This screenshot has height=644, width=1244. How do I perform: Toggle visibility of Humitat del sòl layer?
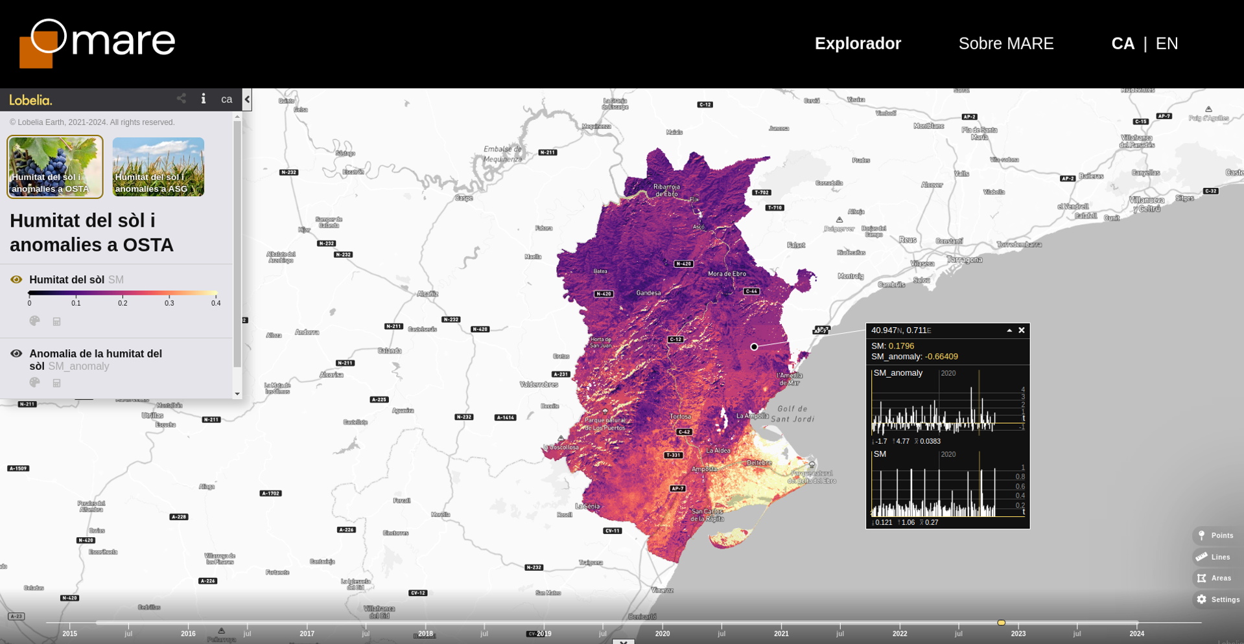(x=16, y=279)
